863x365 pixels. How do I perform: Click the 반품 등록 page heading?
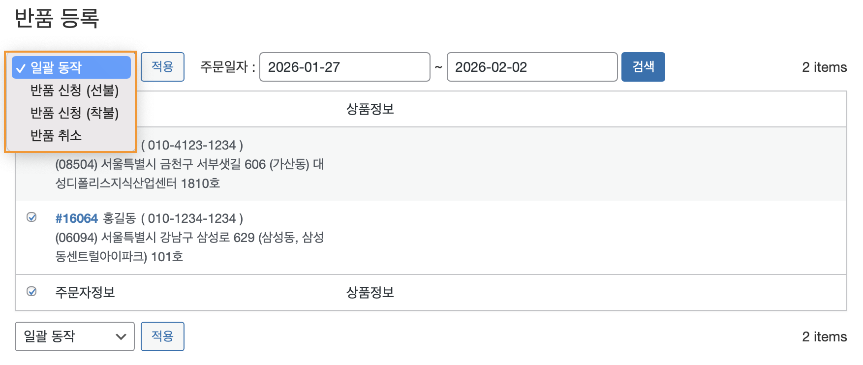click(57, 18)
